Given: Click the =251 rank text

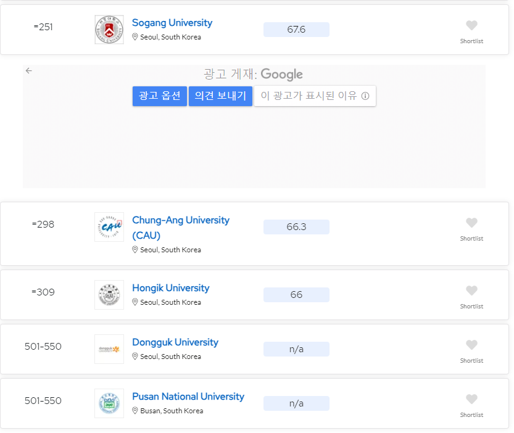Looking at the screenshot, I should coord(43,27).
